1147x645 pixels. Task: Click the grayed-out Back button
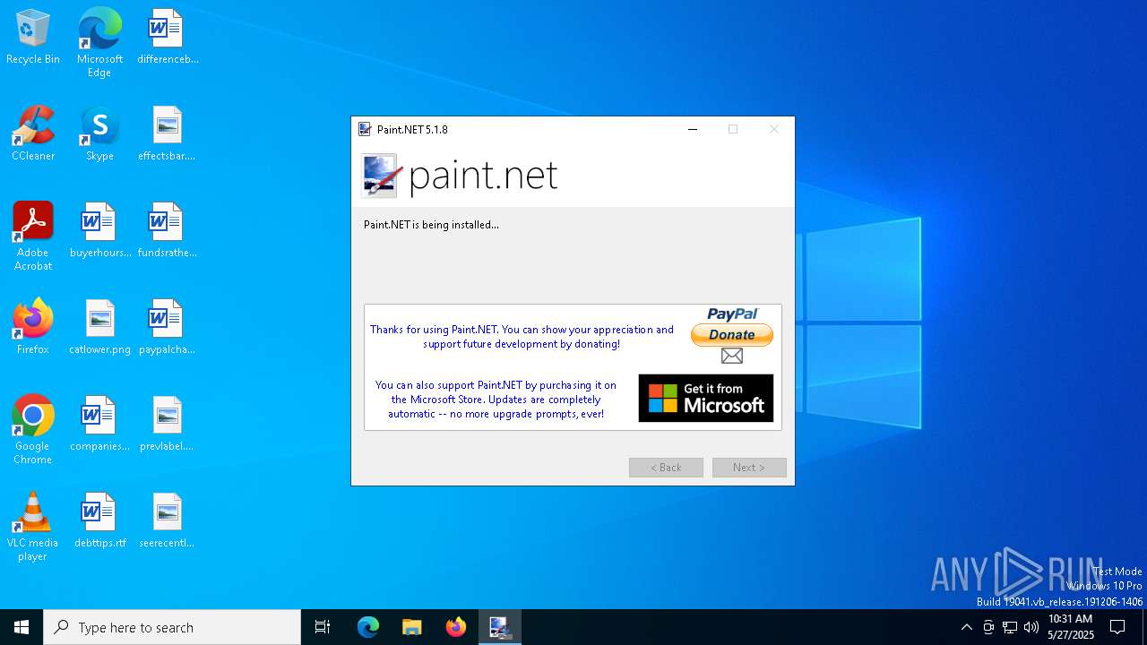(x=666, y=468)
